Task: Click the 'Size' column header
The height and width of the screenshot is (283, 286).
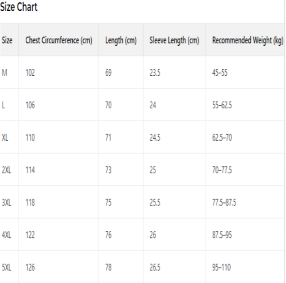Action: (6, 40)
